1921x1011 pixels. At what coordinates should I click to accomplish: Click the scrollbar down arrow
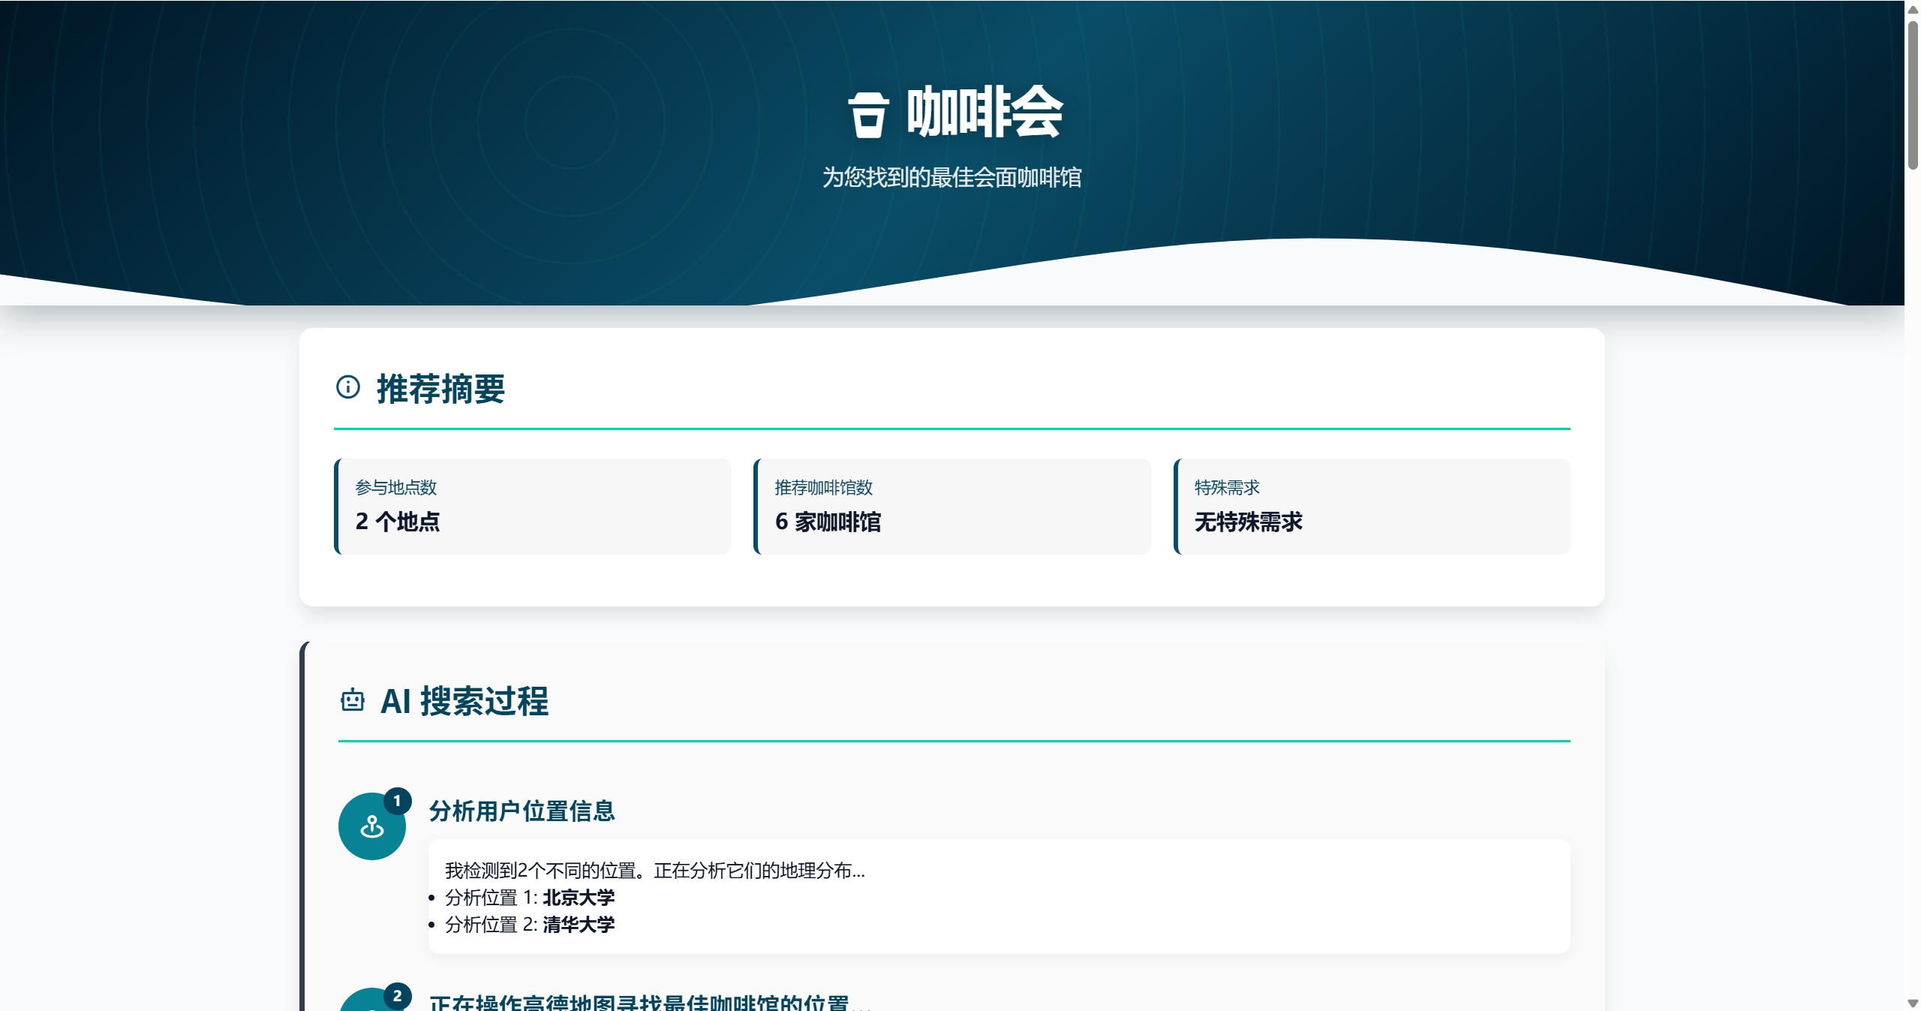[1913, 1003]
